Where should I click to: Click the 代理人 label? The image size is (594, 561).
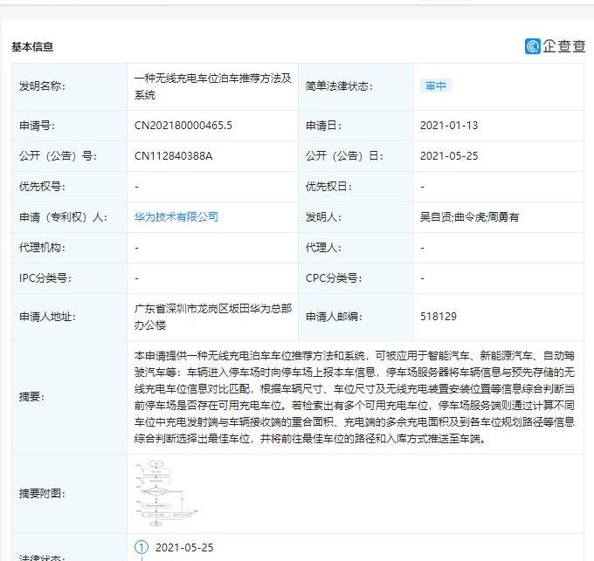323,248
